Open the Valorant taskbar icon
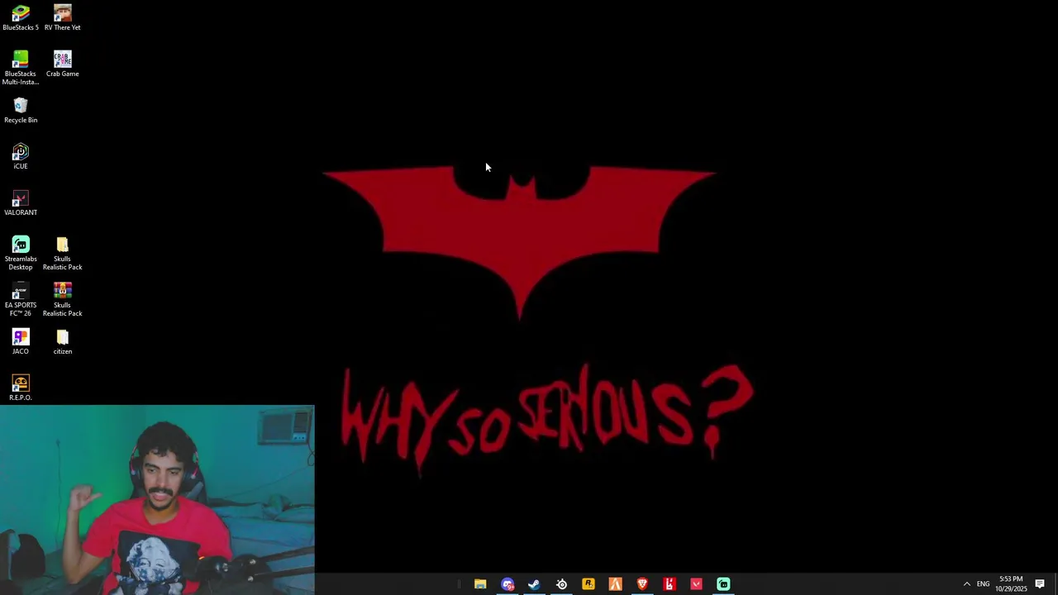This screenshot has height=595, width=1058. coord(696,584)
